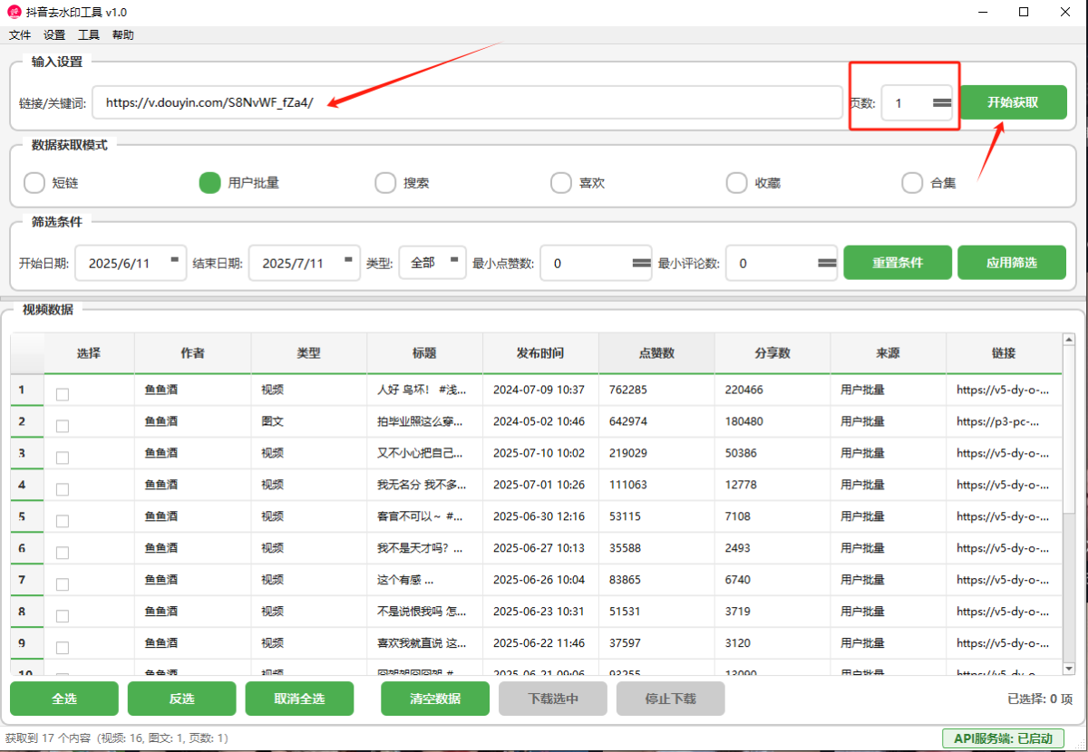Click the 停止下载 button
1088x752 pixels.
pos(671,699)
